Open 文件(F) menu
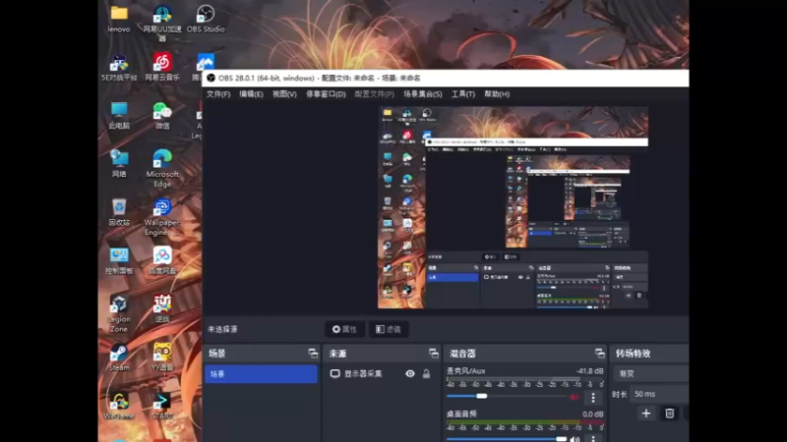787x442 pixels. point(218,94)
